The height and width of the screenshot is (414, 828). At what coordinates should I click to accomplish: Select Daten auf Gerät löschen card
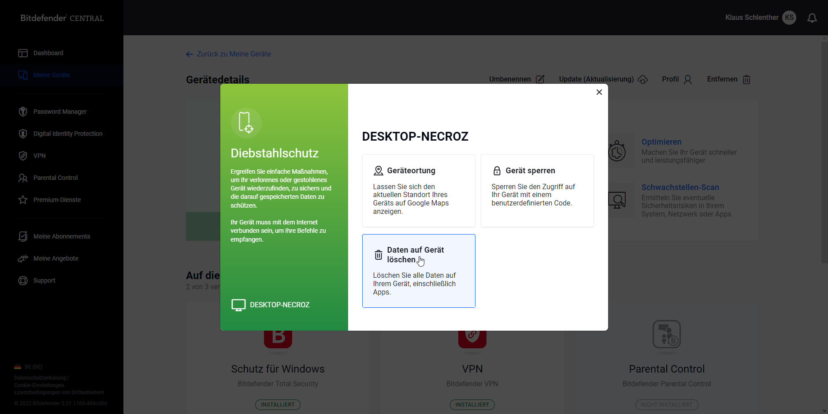coord(418,271)
